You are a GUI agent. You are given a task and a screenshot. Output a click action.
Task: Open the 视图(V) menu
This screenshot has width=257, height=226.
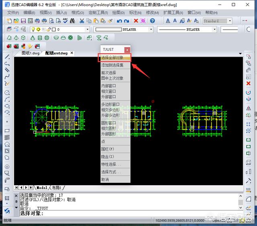[45, 12]
